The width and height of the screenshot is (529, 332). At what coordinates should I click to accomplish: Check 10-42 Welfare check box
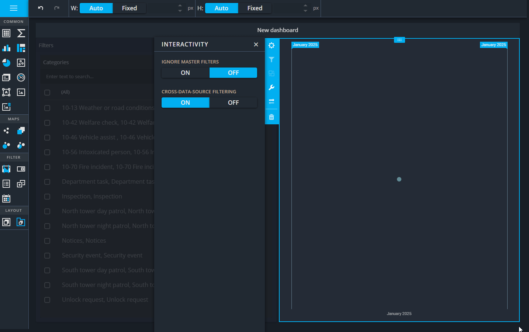pyautogui.click(x=47, y=123)
